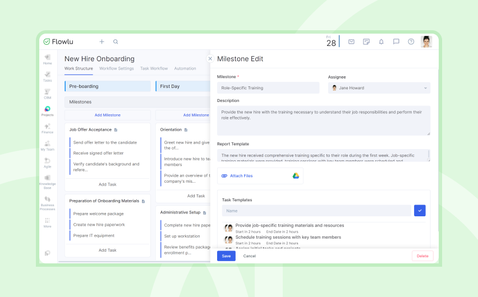
Task: Open the help question mark icon
Action: [x=411, y=41]
